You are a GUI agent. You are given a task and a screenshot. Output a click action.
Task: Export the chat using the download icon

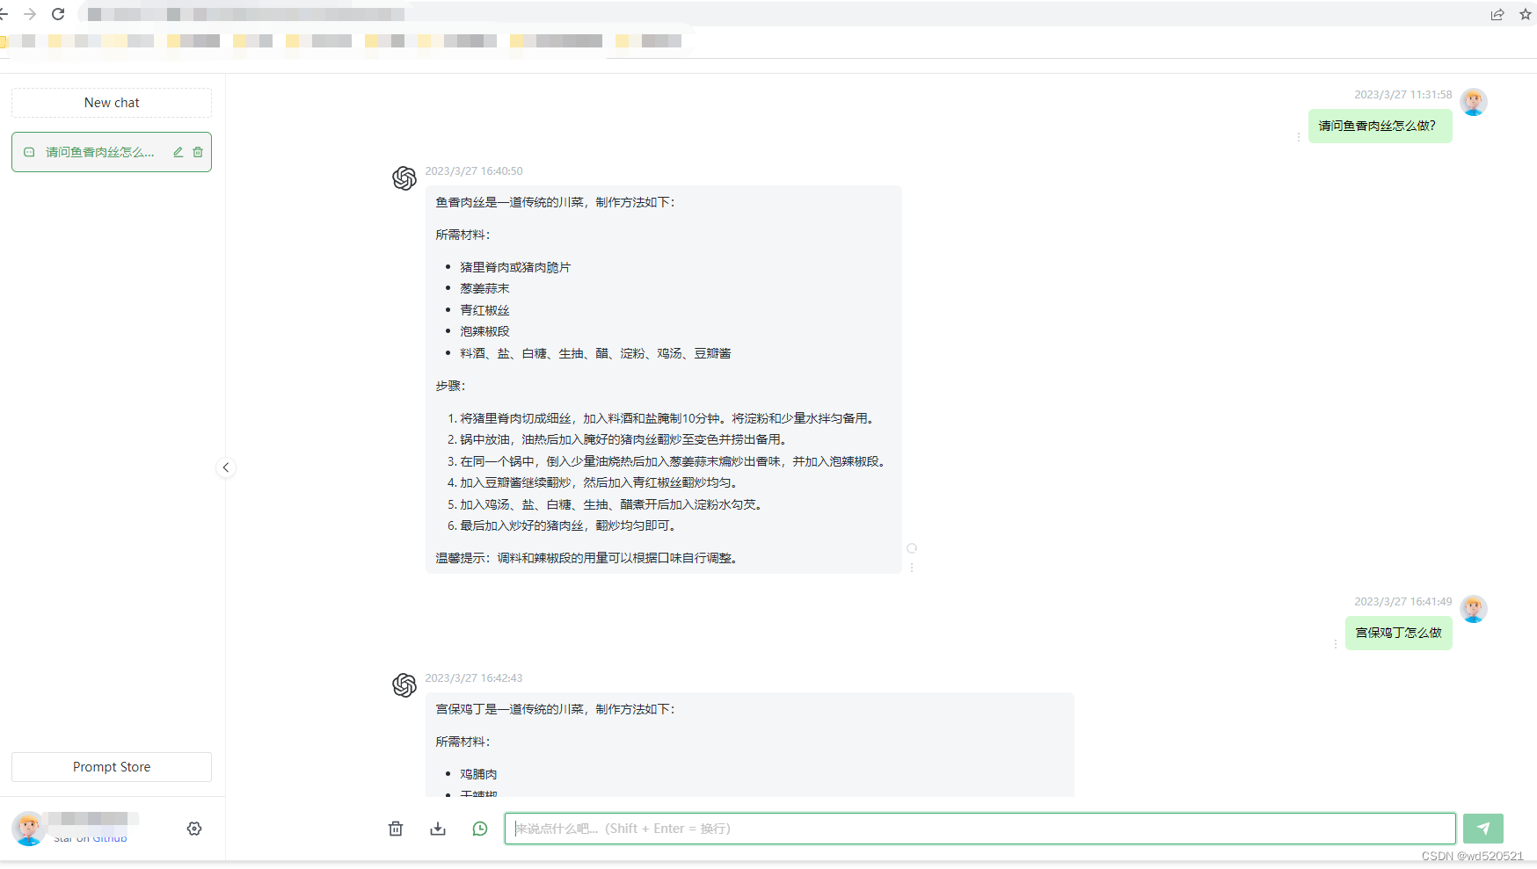pyautogui.click(x=438, y=828)
